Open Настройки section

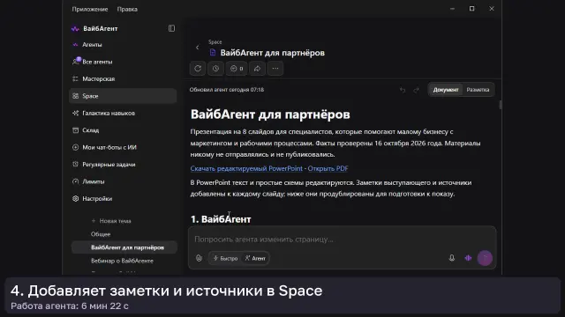[x=123, y=198]
